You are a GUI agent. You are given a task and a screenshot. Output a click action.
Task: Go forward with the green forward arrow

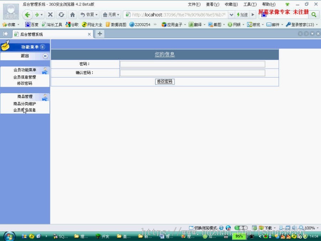click(x=37, y=15)
